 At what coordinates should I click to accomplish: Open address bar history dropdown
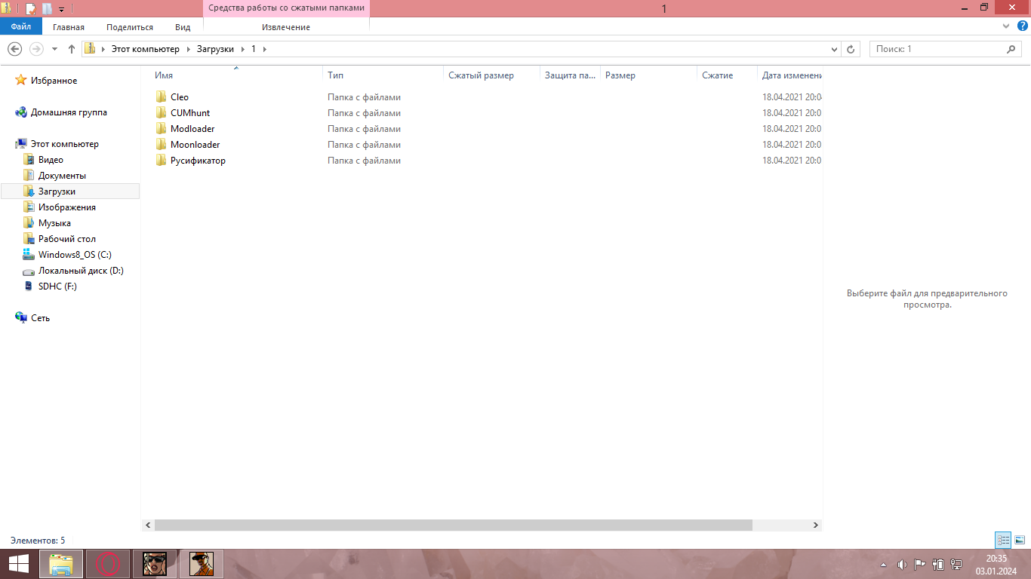834,49
